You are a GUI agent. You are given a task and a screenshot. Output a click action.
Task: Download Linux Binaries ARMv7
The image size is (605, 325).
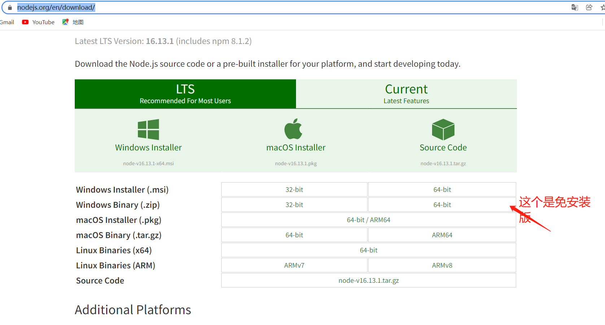pyautogui.click(x=294, y=265)
